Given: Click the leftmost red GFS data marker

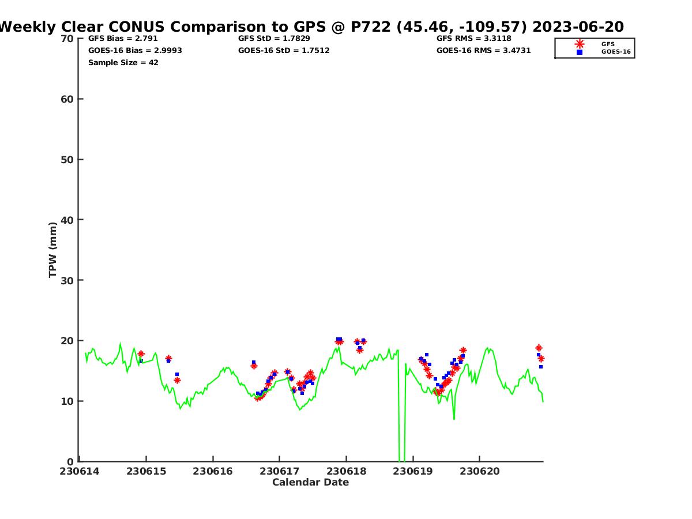Looking at the screenshot, I should (141, 354).
